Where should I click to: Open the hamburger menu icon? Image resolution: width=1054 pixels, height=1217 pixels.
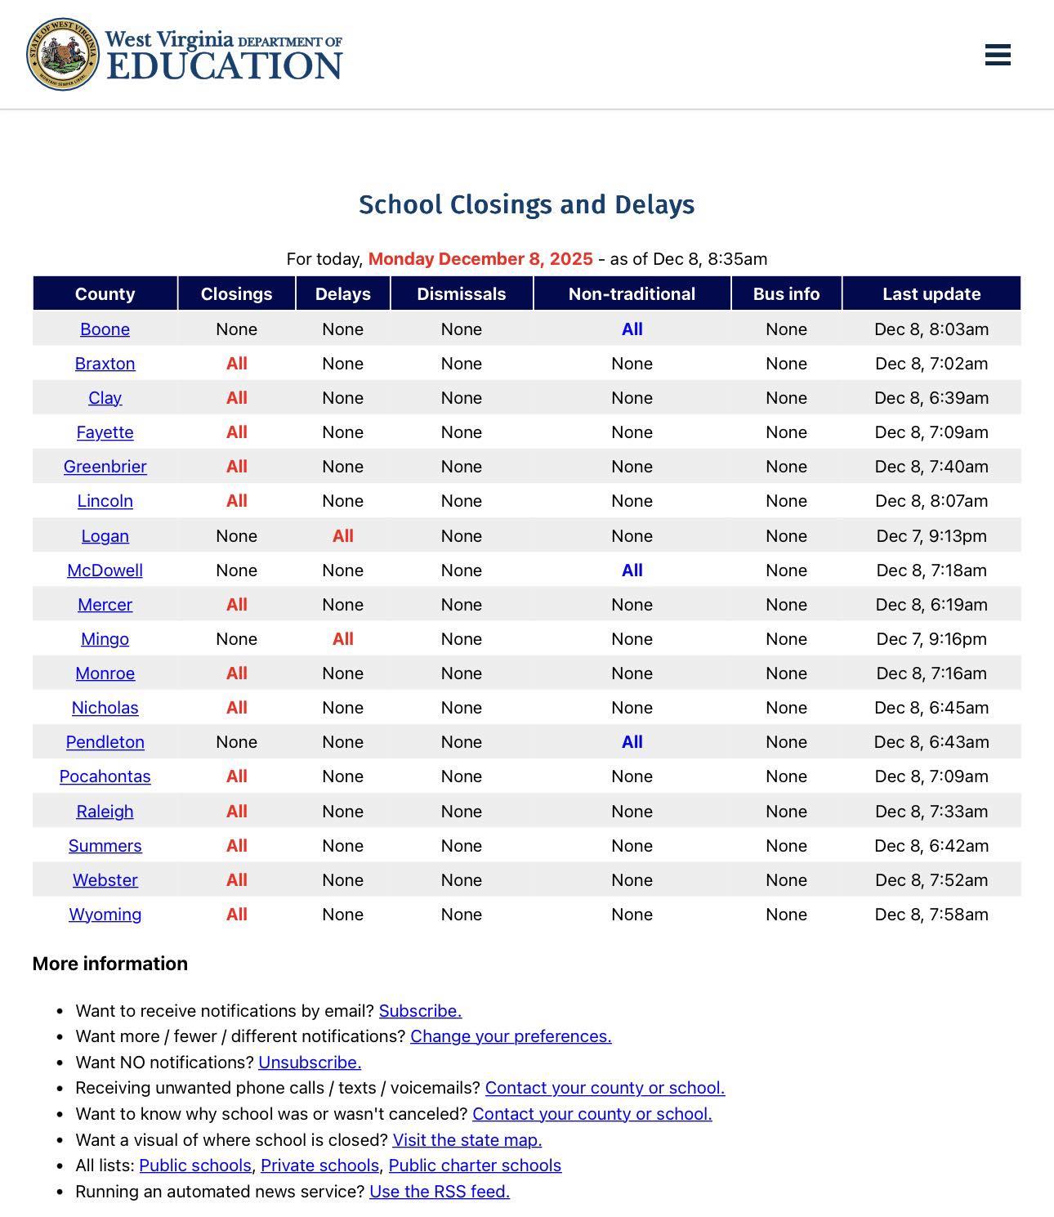pyautogui.click(x=998, y=55)
